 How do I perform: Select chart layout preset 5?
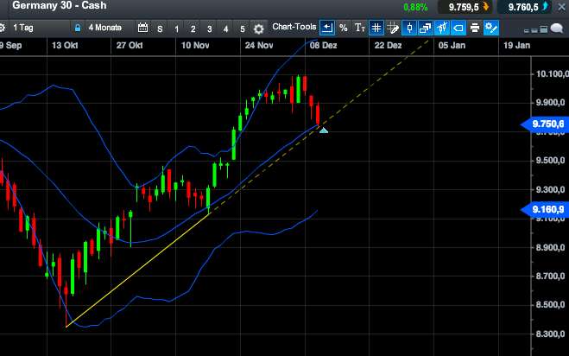[243, 29]
